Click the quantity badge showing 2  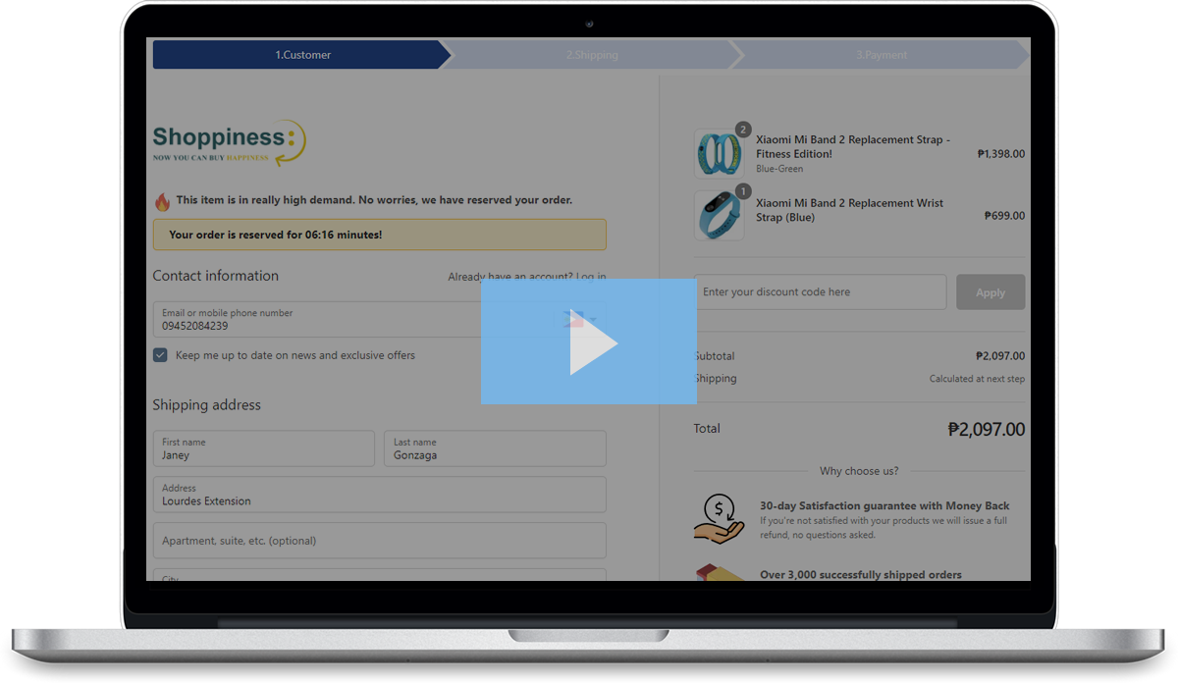(x=743, y=130)
